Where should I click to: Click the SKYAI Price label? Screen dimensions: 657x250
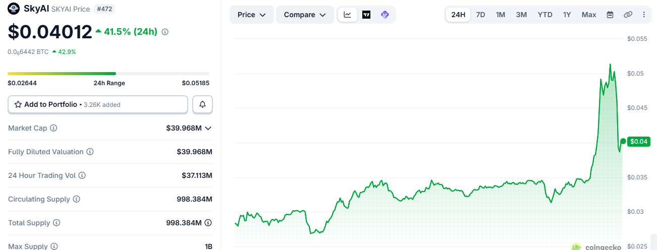pyautogui.click(x=71, y=9)
